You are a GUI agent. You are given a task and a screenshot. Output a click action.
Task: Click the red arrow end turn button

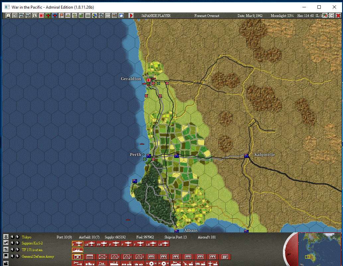[131, 16]
